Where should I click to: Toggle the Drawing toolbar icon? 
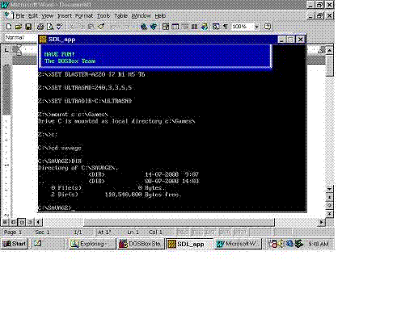204,27
